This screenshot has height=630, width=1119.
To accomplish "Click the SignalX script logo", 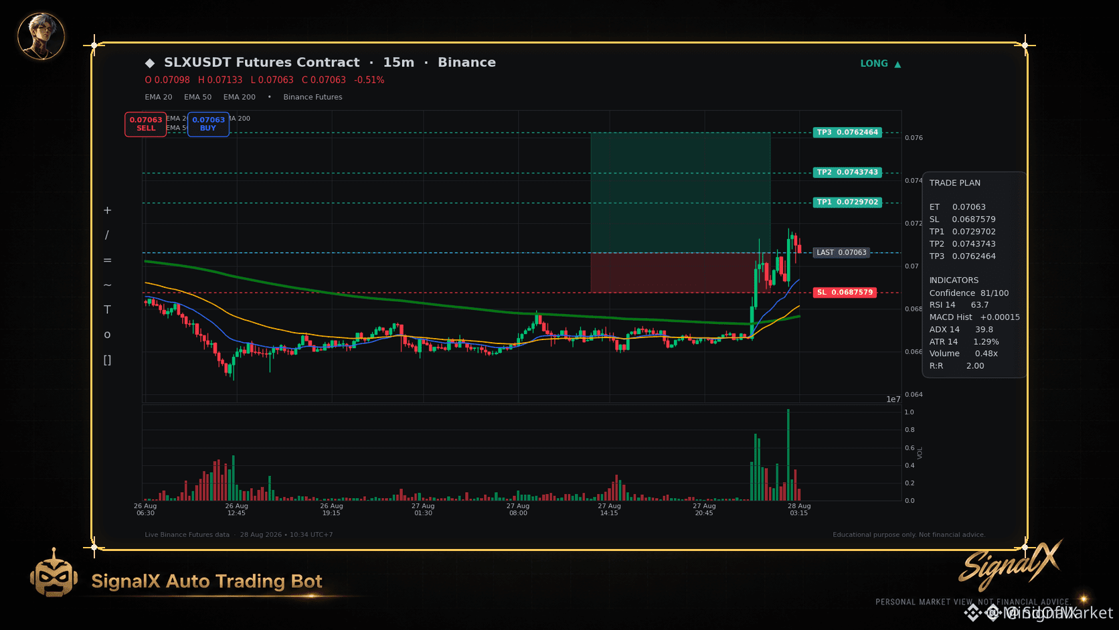I will 1011,566.
